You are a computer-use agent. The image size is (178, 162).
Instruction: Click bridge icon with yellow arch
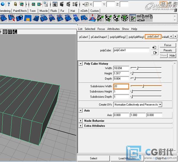[28, 18]
